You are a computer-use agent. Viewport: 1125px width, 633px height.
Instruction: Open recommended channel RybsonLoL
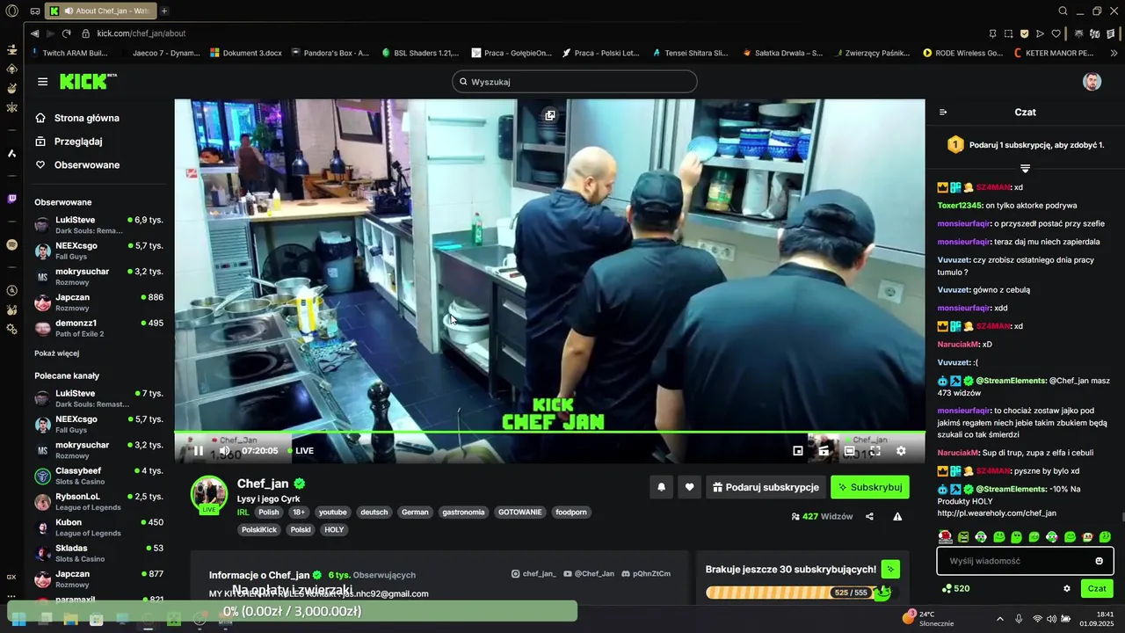pos(98,501)
